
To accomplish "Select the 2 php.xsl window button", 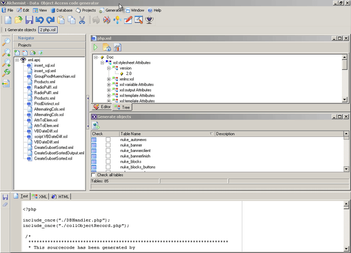I will 48,30.
